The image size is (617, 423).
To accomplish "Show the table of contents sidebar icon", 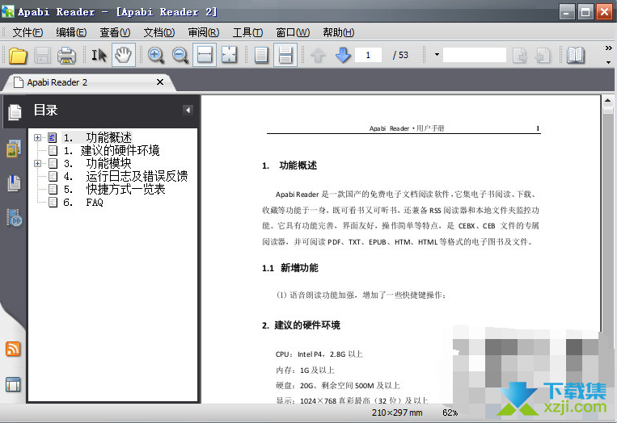I will (x=15, y=112).
